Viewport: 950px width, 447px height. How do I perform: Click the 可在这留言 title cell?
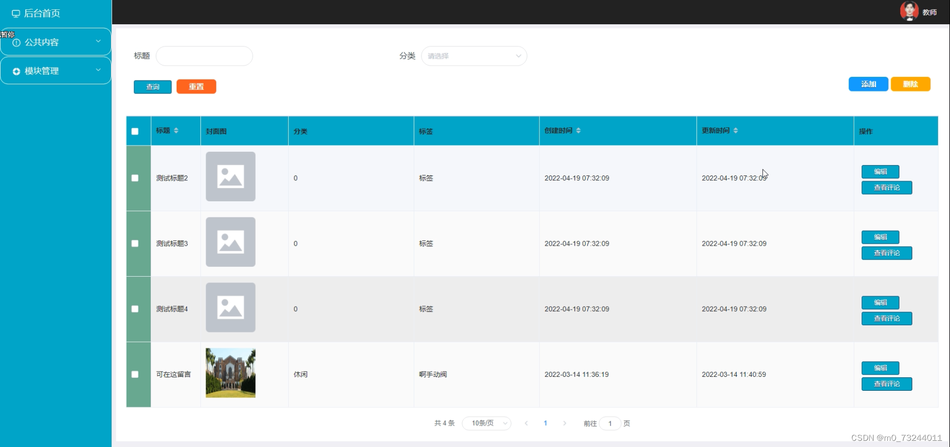pos(174,375)
